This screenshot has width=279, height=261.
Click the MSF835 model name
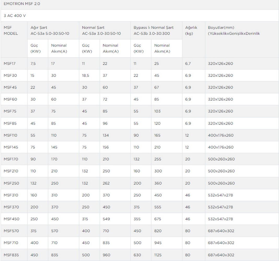click(11, 255)
